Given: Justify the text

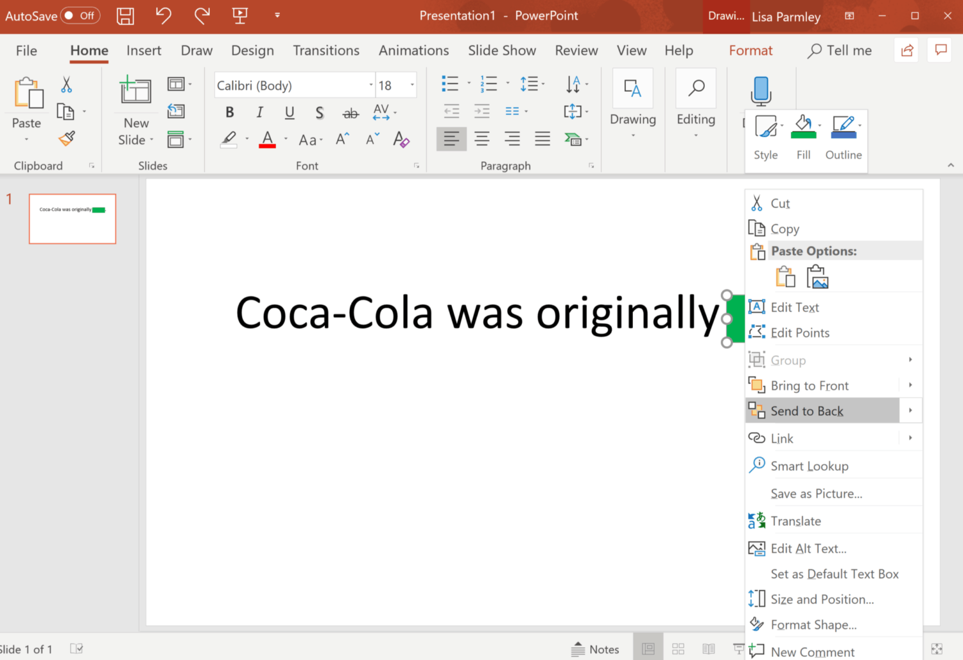Looking at the screenshot, I should point(542,139).
